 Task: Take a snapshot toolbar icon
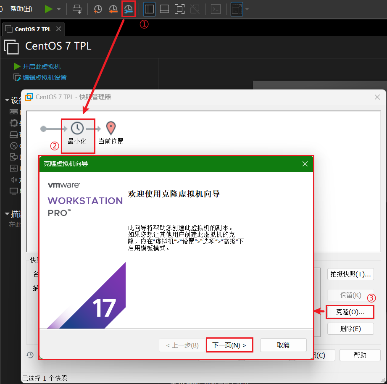click(x=98, y=9)
